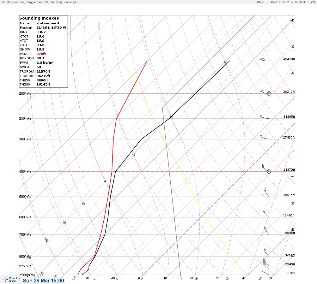Click the 8845ft altitude label
Viewport: 317px width, 284px height.
[290, 233]
